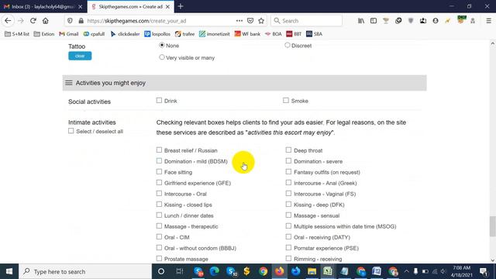The width and height of the screenshot is (496, 279).
Task: Bookmark this page with the star icon
Action: [x=261, y=21]
